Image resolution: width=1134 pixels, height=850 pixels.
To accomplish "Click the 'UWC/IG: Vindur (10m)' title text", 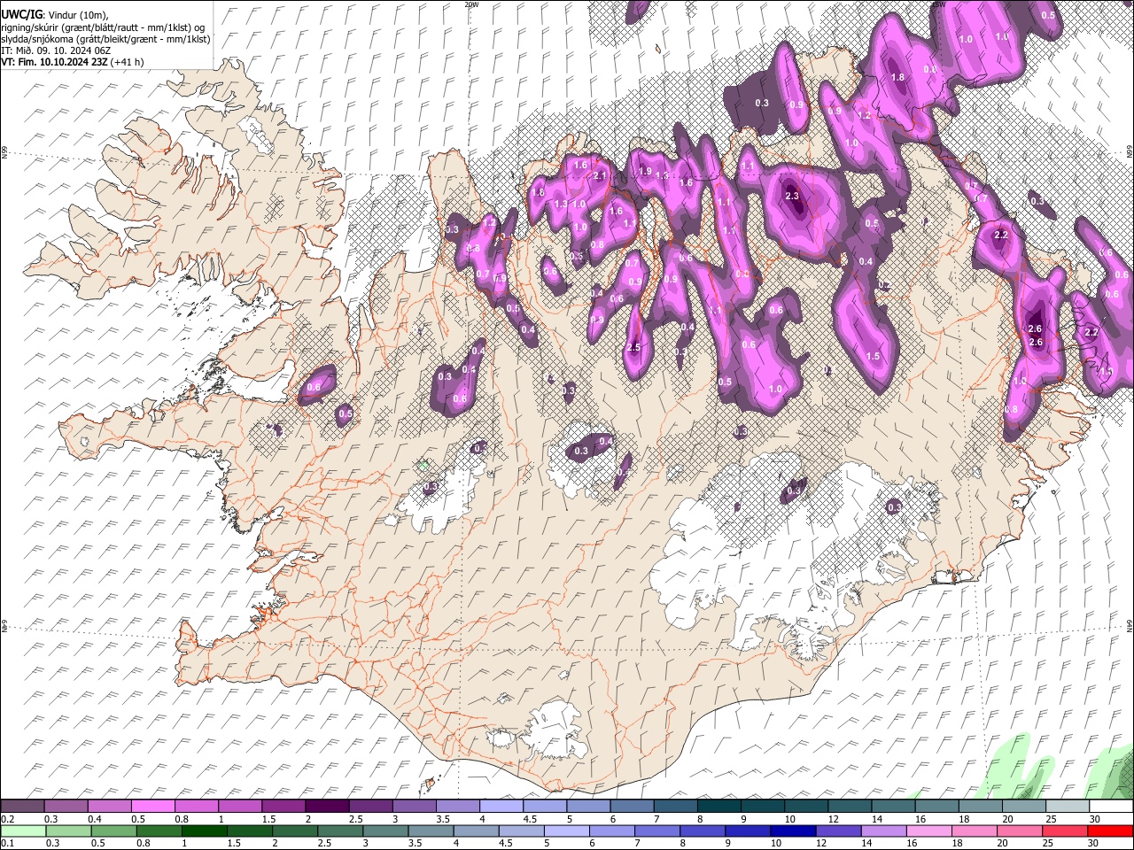I will [55, 15].
